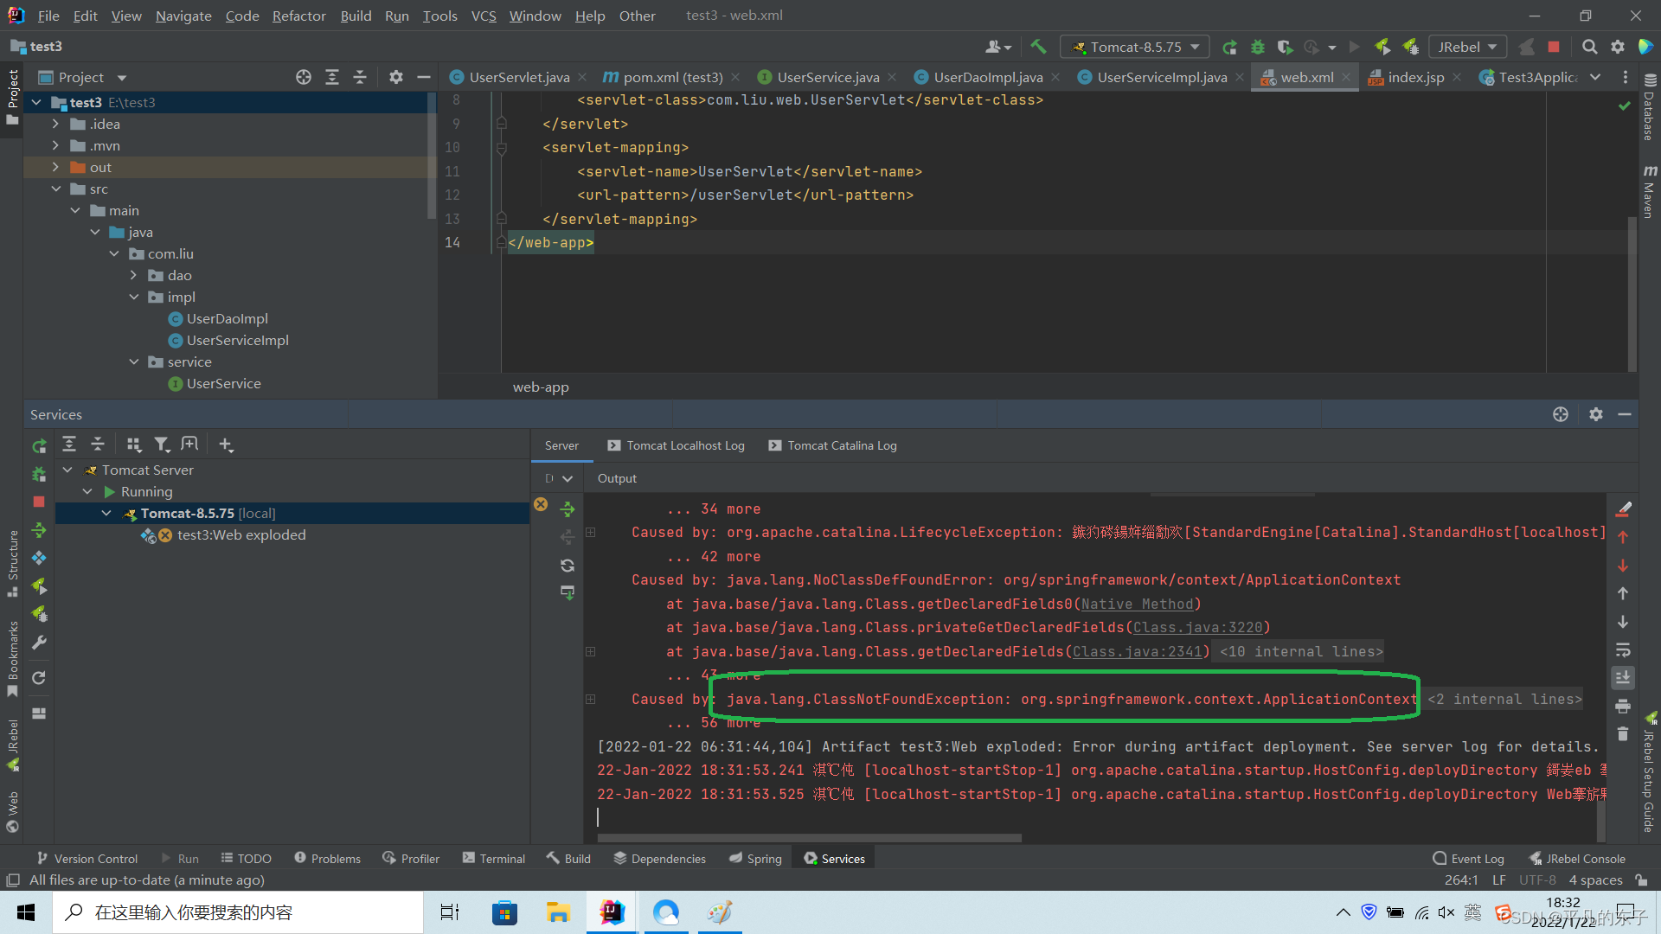Expand the .idea folder
The height and width of the screenshot is (934, 1661).
[55, 124]
